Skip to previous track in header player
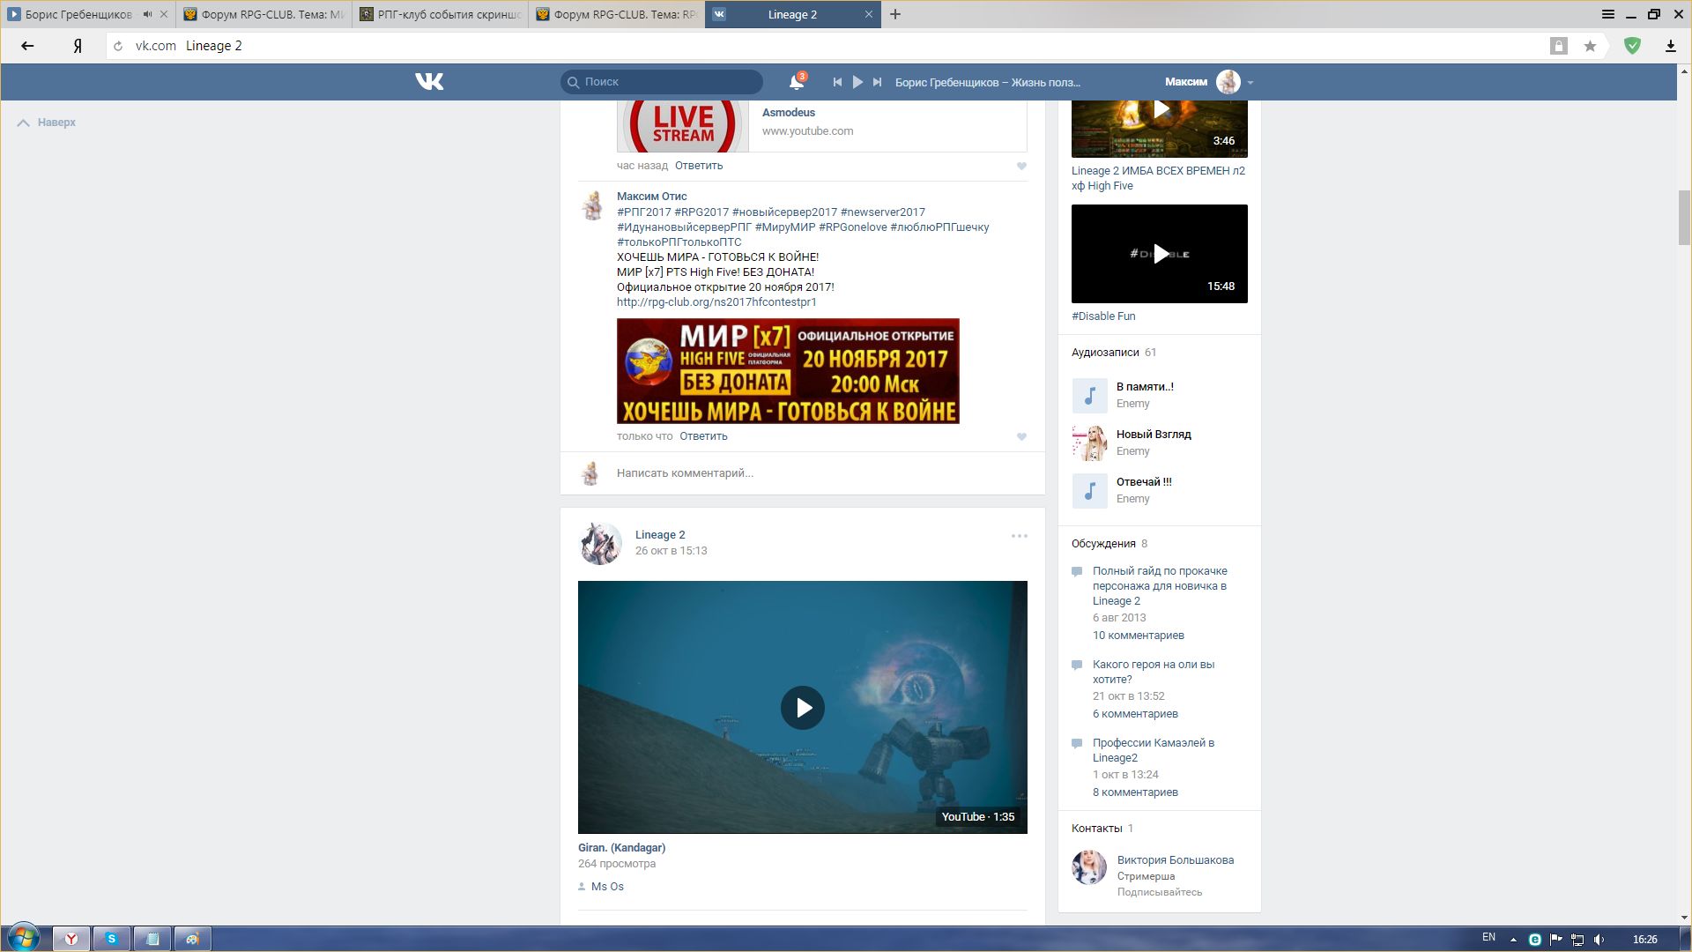The height and width of the screenshot is (952, 1692). coord(837,82)
